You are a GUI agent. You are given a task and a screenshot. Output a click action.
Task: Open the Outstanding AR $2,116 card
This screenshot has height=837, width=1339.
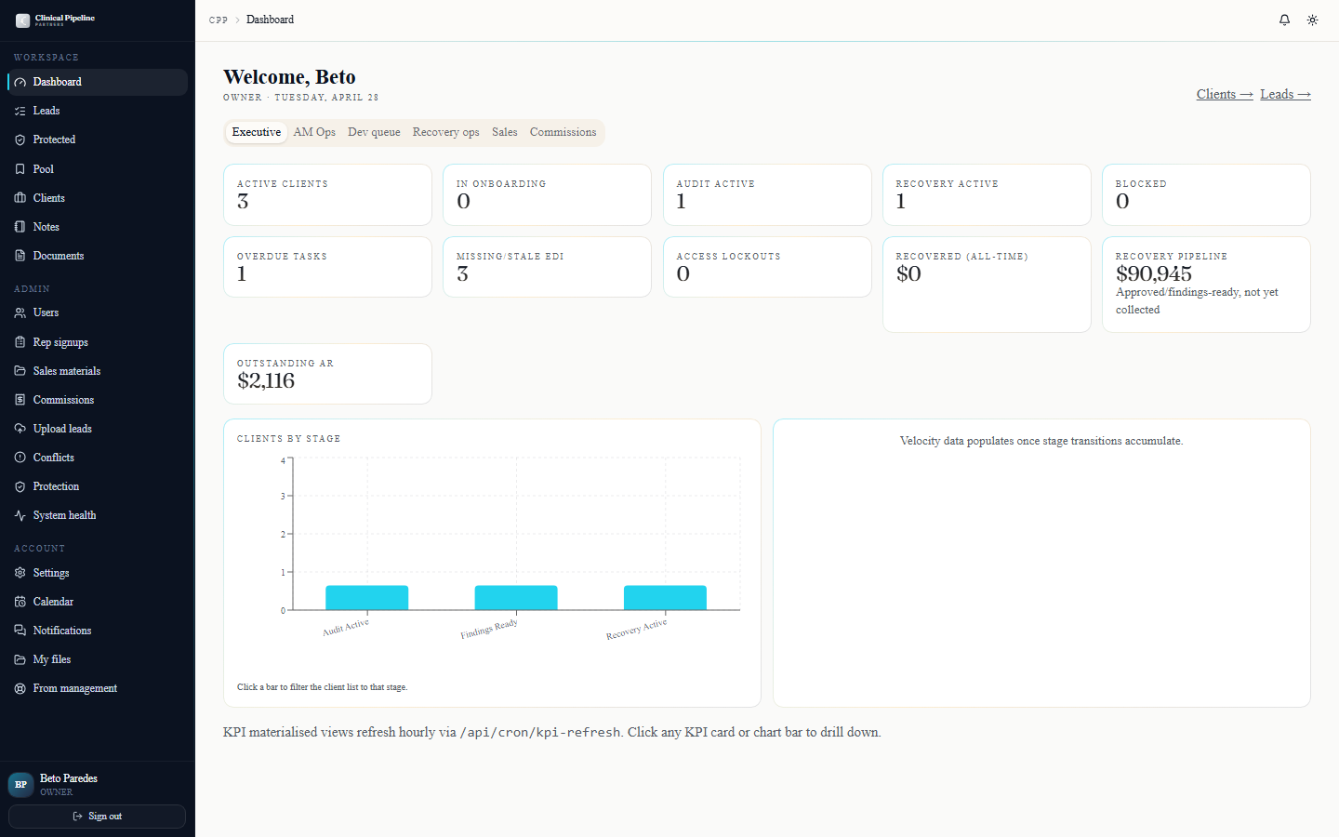[x=327, y=374]
